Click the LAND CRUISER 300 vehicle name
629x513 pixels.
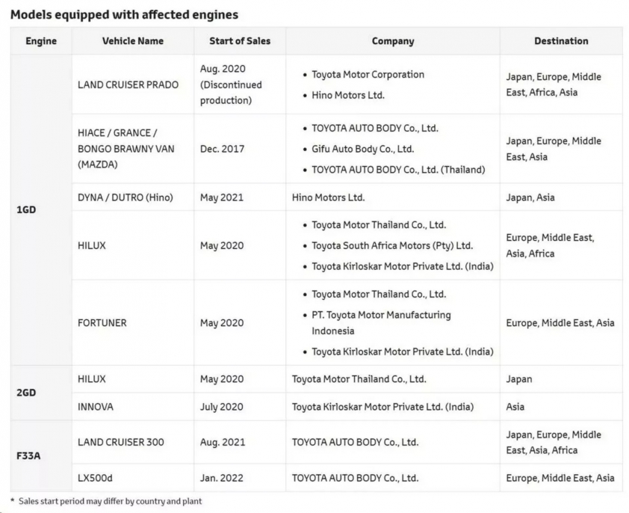[121, 442]
